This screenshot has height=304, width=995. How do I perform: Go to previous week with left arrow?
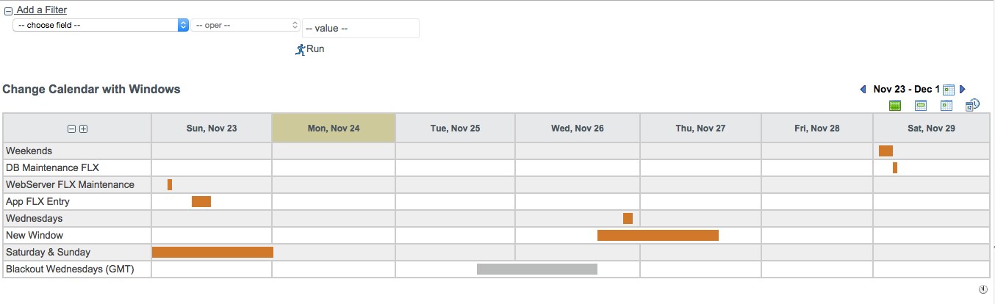pyautogui.click(x=863, y=90)
